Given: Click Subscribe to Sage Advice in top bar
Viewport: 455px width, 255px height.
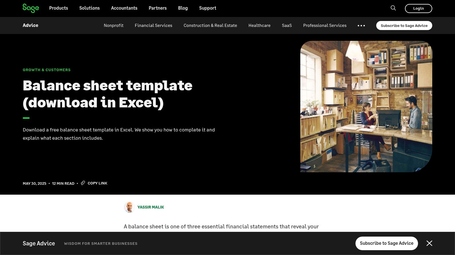Looking at the screenshot, I should pos(404,25).
